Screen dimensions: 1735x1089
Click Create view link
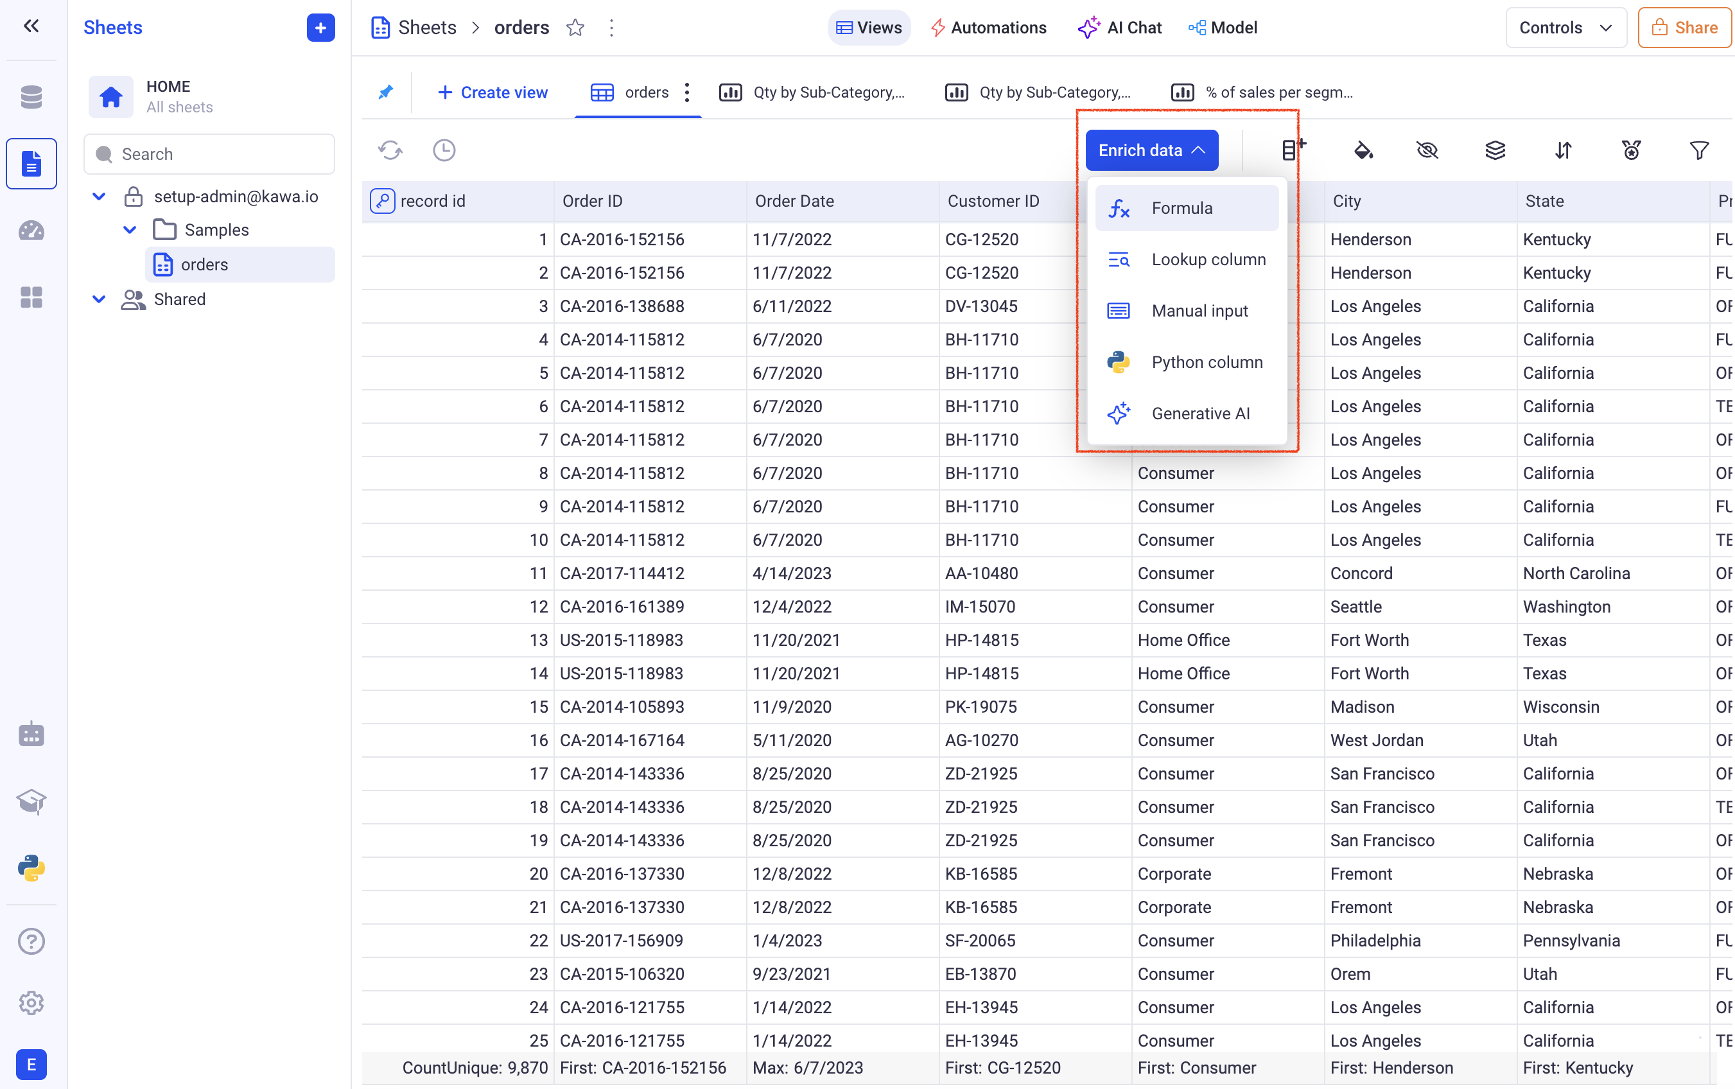coord(493,92)
